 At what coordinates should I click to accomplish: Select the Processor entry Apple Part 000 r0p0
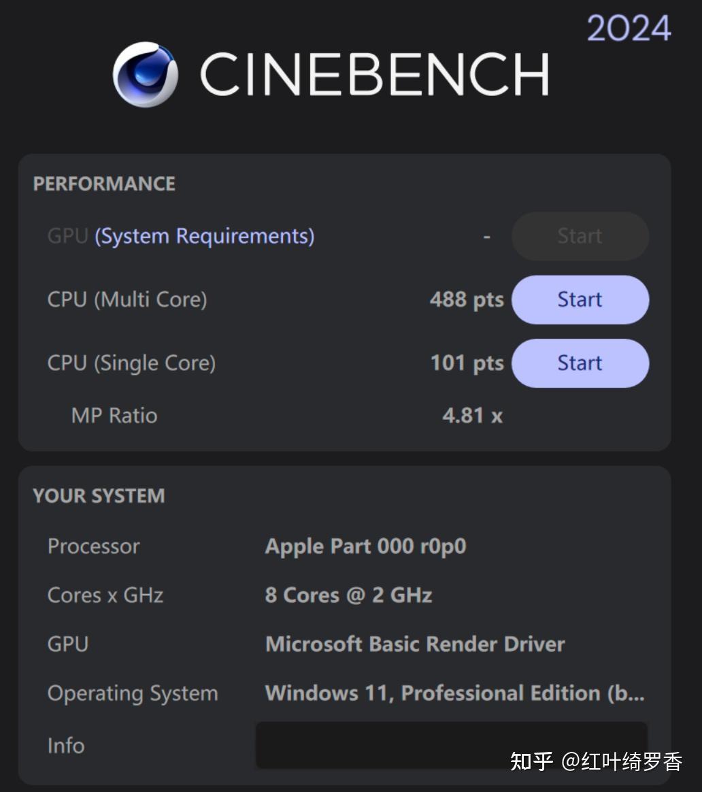[x=365, y=546]
